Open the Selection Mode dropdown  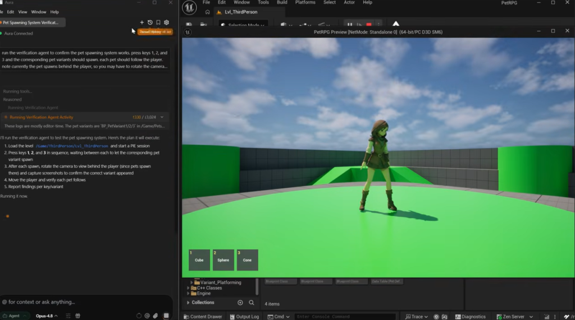pos(244,25)
